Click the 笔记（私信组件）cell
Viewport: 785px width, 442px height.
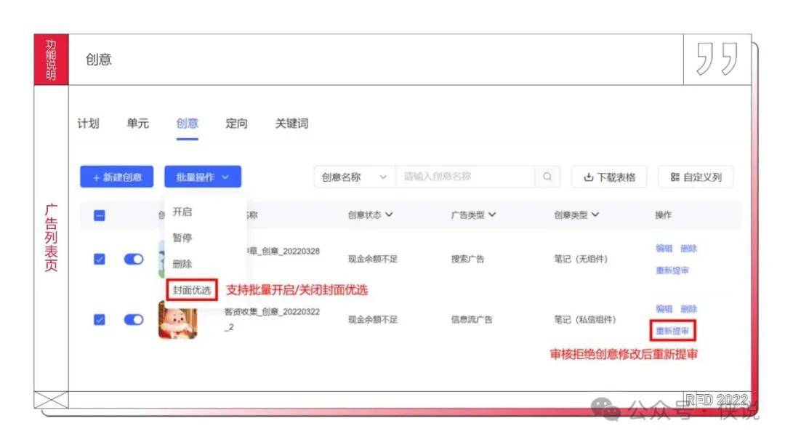(x=584, y=319)
